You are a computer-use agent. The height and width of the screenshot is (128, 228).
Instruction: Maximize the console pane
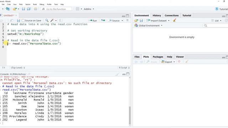128,74
